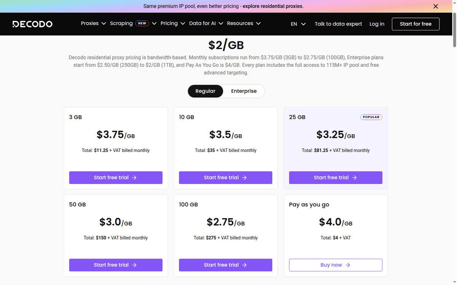Click the 50 GB plan title
This screenshot has width=457, height=285.
(77, 204)
